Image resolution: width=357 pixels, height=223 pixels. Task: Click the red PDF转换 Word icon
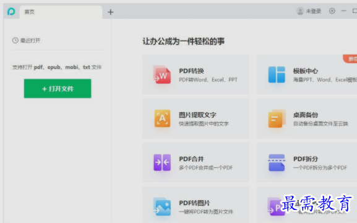[x=162, y=74]
